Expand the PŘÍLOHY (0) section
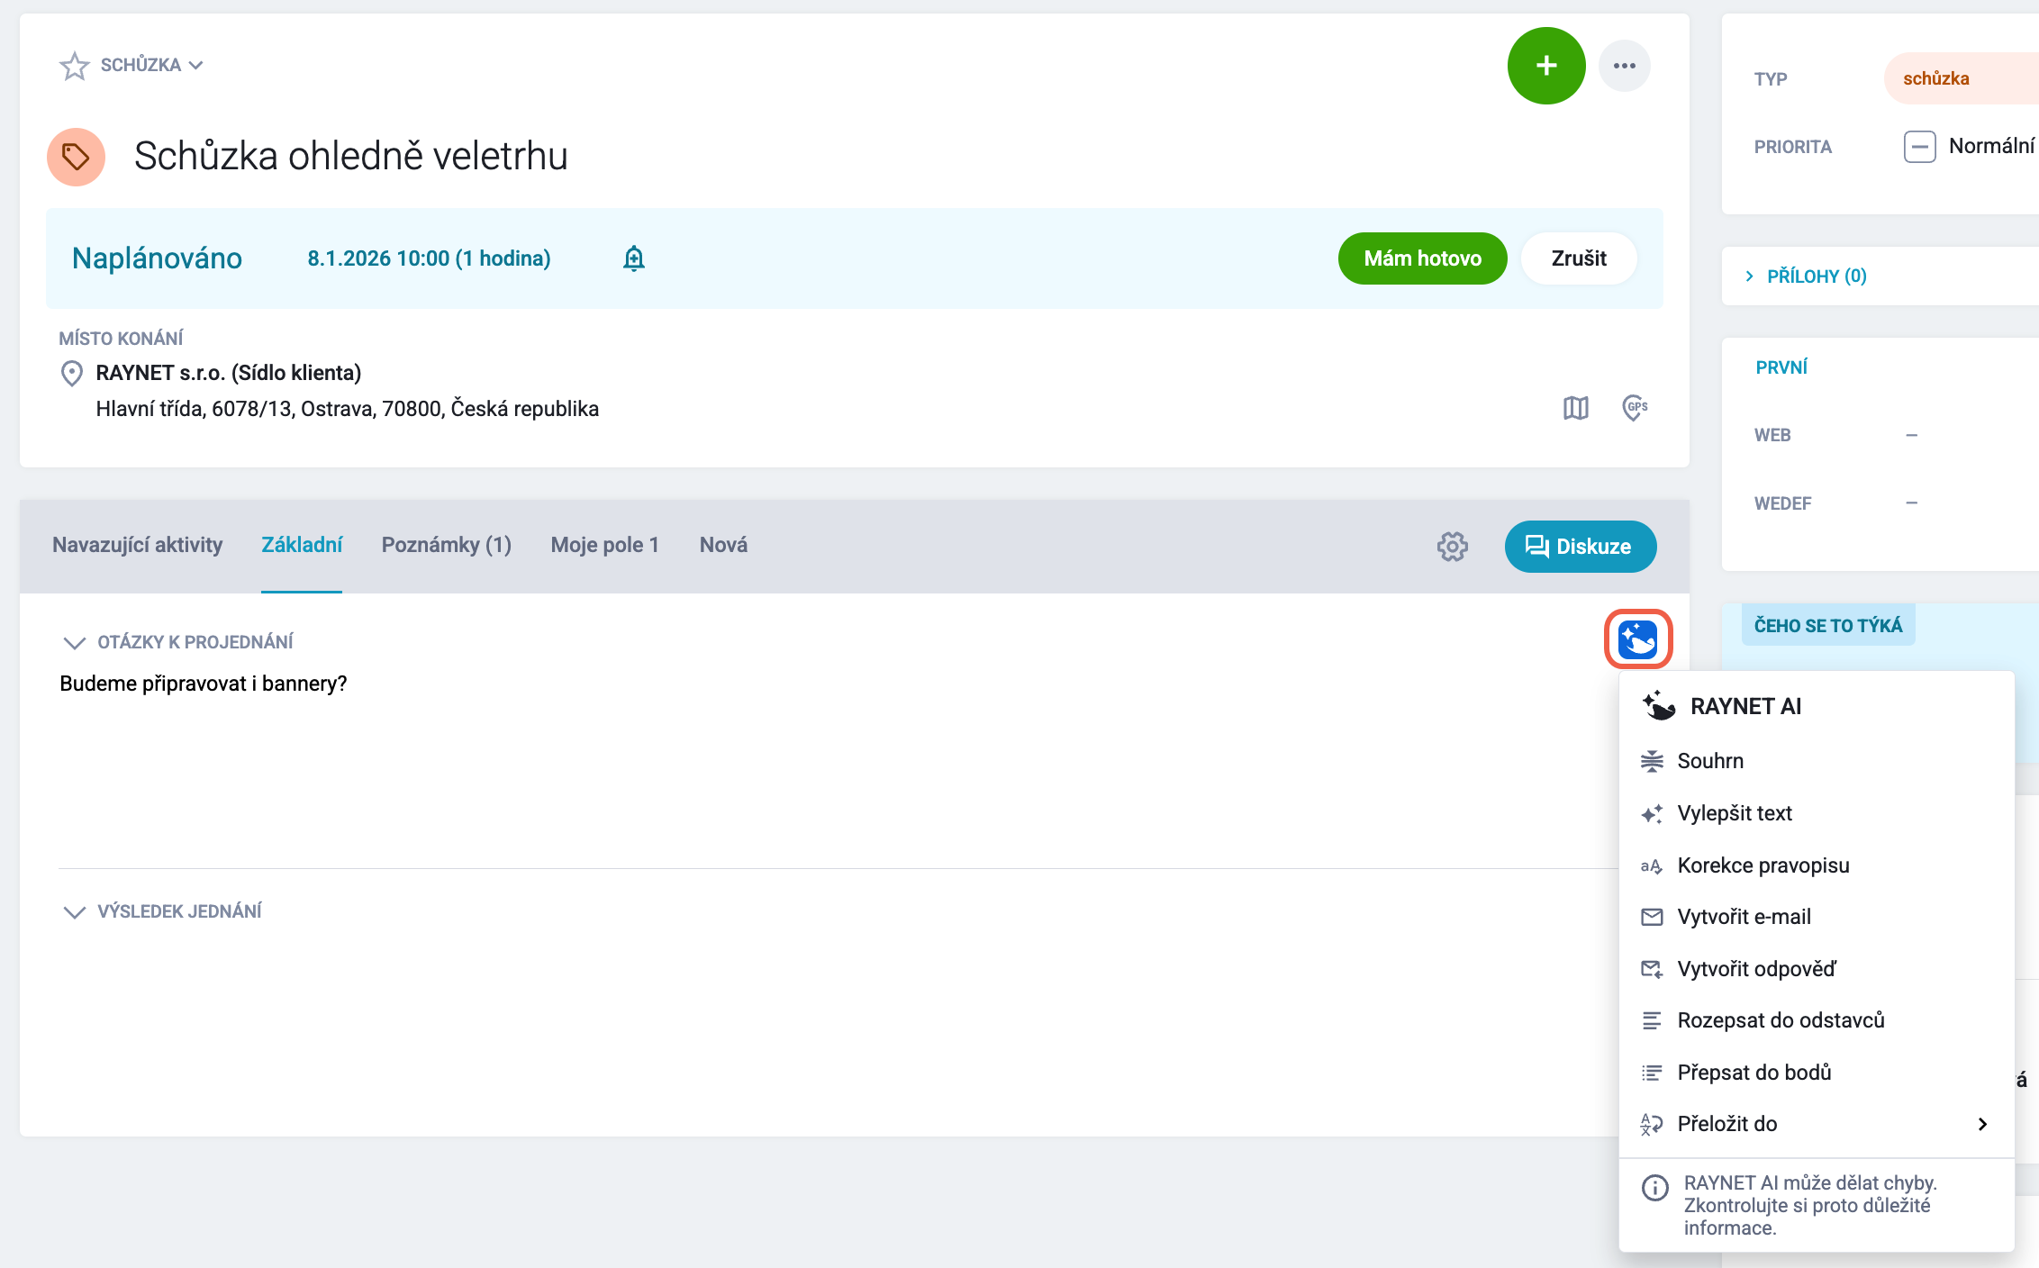2039x1268 pixels. click(1807, 276)
